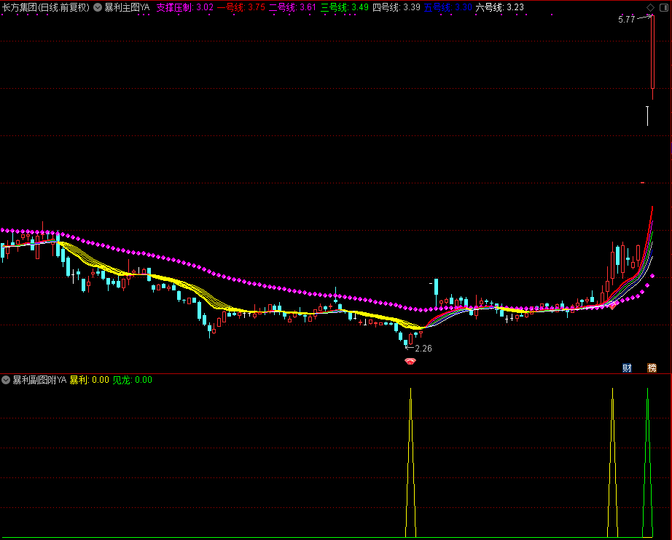Viewport: 672px width, 540px height.
Task: Open the main chart indicator dropdown arrow
Action: (x=98, y=7)
